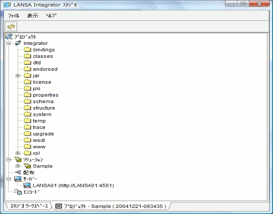Screen dimensions: 273x214
Task: Maximize the LANSA Integrator window
Action: [x=243, y=4]
